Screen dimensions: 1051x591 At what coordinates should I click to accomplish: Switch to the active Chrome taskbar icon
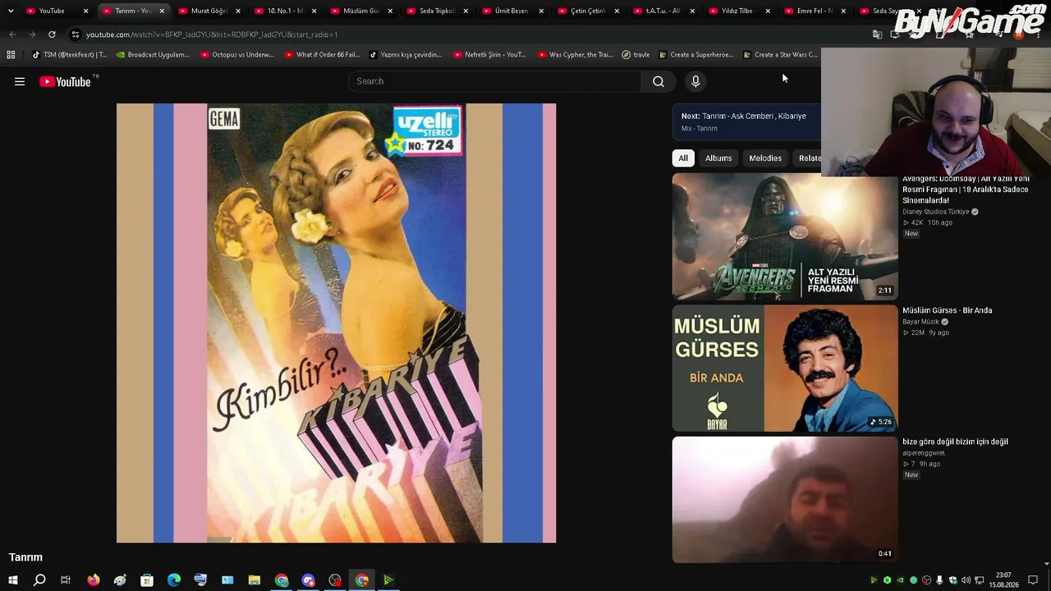(x=362, y=580)
